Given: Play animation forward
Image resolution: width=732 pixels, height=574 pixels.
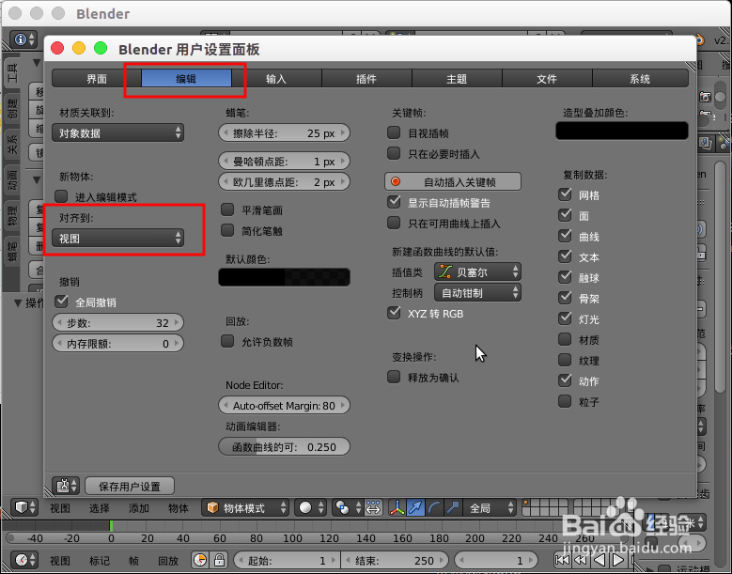Looking at the screenshot, I should (x=618, y=560).
